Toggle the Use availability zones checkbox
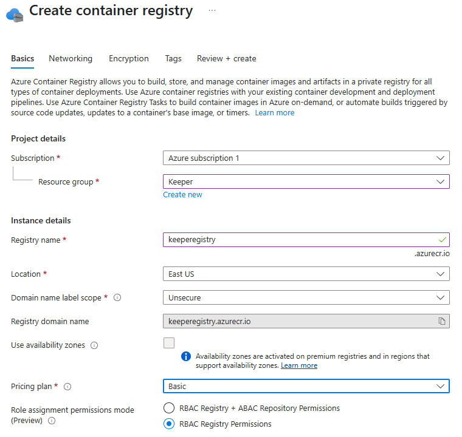Screen dimensions: 462x437 (x=169, y=343)
